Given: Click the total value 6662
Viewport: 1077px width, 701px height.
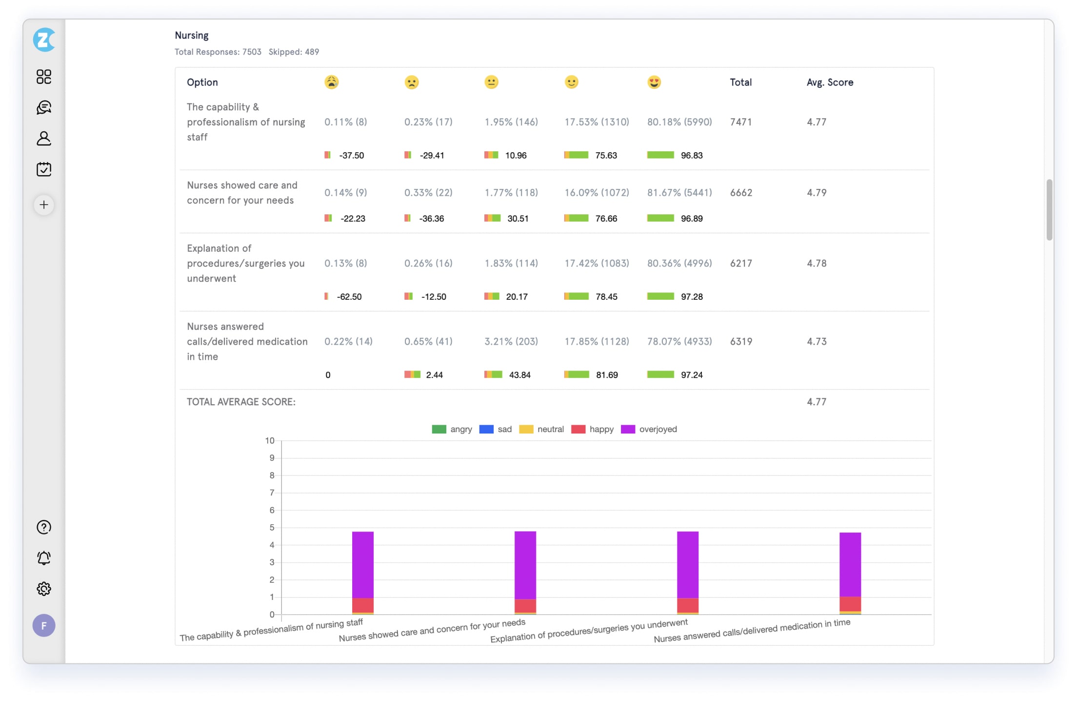Looking at the screenshot, I should (x=741, y=192).
